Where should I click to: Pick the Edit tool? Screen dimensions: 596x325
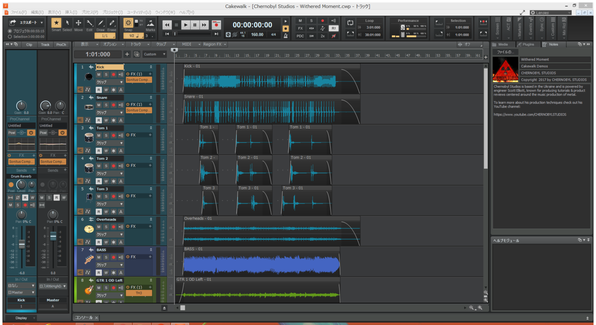coord(89,23)
